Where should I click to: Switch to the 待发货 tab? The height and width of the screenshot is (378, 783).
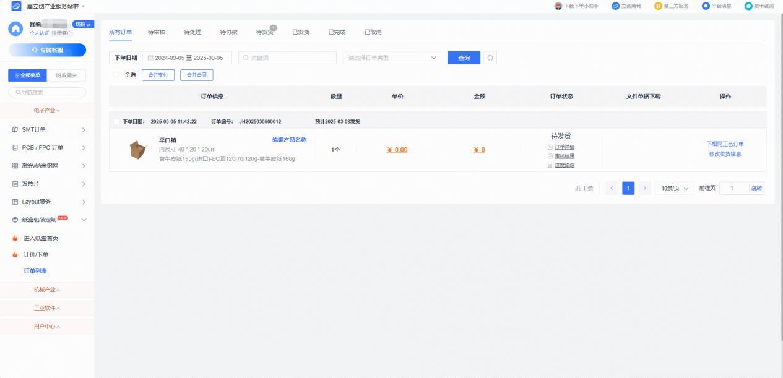tap(264, 32)
